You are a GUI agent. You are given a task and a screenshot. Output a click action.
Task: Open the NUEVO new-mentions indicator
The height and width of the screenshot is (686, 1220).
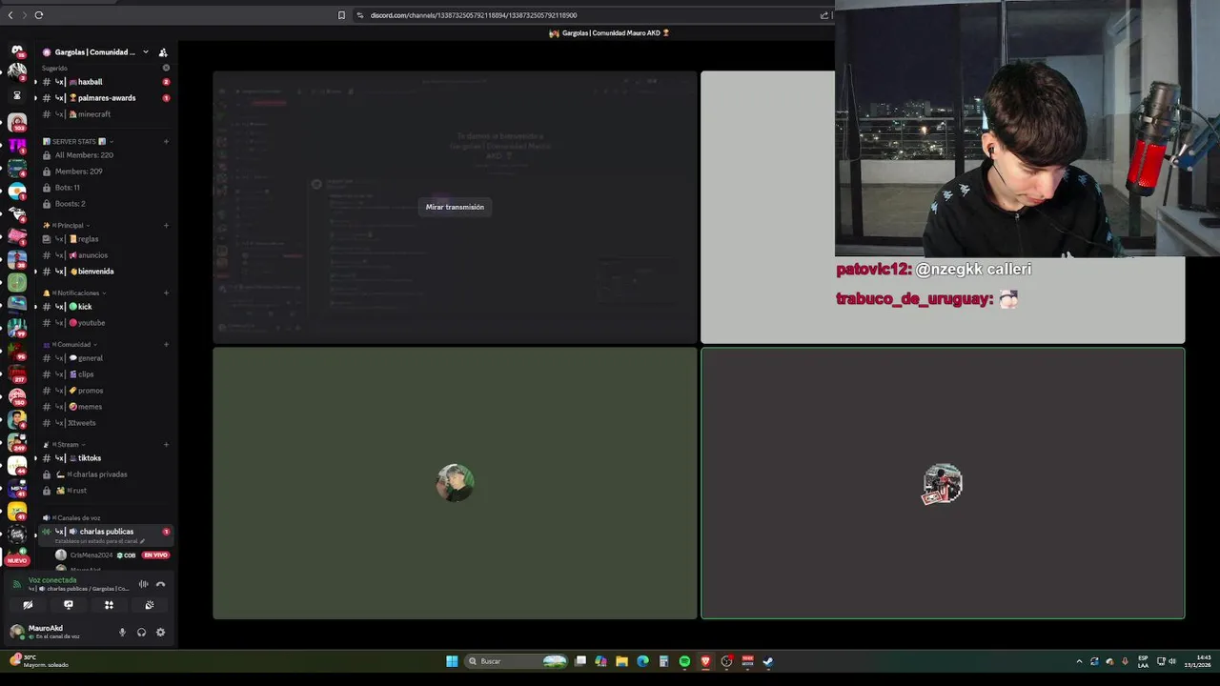point(17,560)
